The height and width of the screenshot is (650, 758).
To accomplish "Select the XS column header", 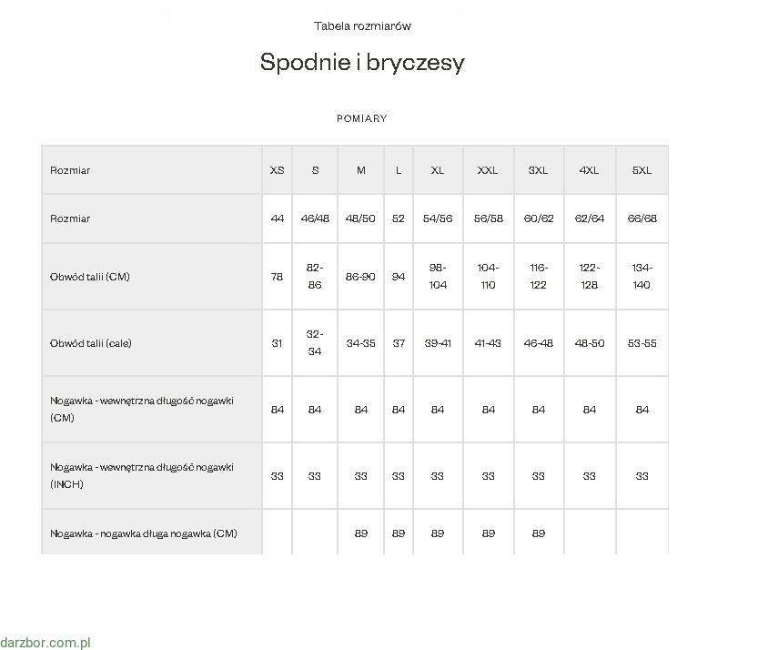I will 277,170.
